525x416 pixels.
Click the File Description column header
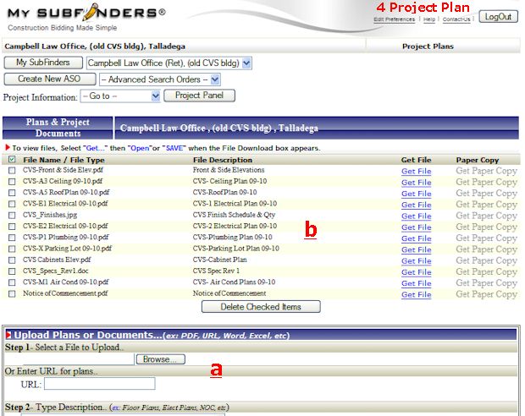(223, 160)
